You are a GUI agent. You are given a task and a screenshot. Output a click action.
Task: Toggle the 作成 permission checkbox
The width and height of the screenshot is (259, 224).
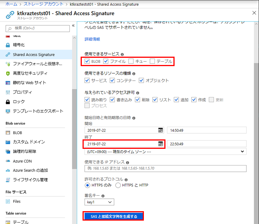tap(194, 100)
